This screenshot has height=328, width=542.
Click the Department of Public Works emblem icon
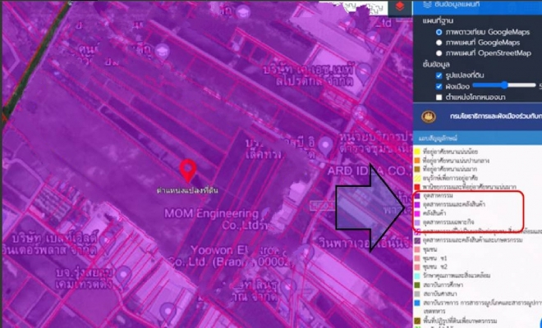tap(426, 116)
